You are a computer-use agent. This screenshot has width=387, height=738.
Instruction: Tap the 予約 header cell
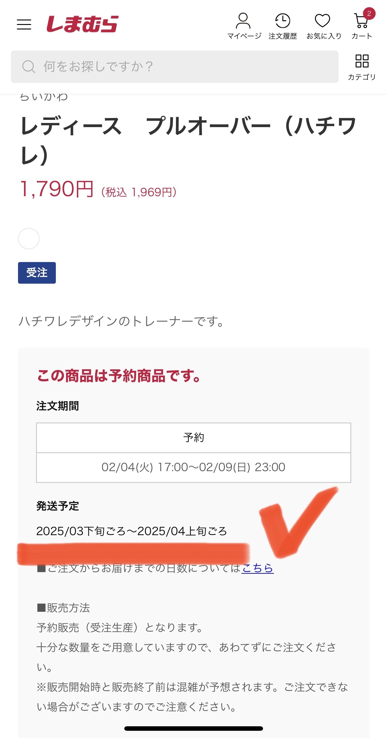194,438
